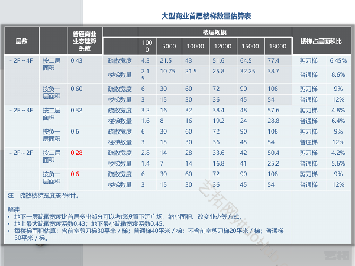Click the 解读 heading
This screenshot has width=355, height=266.
click(14, 209)
